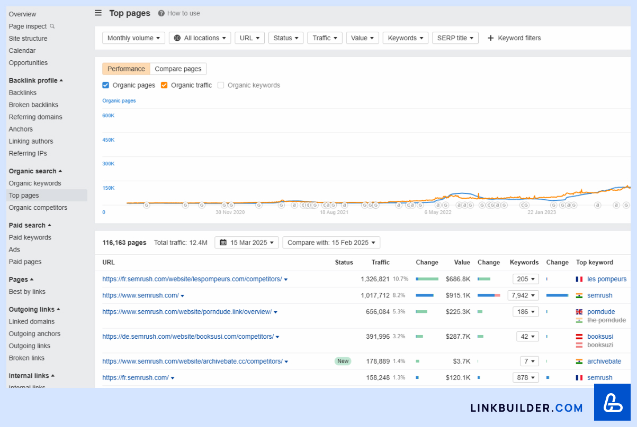Screen dimensions: 637x427
Task: Click the 30 Nov 2020 chart date label
Action: click(230, 212)
